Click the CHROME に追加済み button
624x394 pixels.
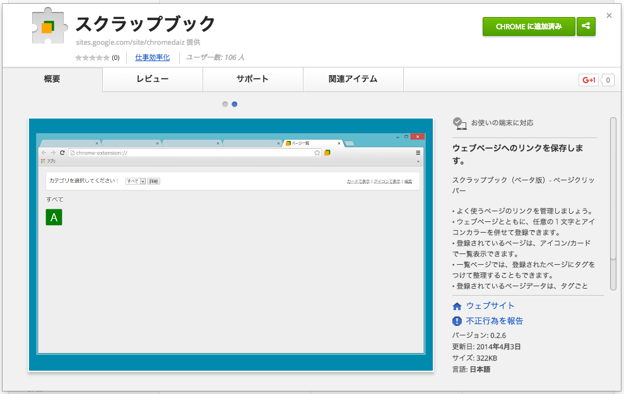529,26
